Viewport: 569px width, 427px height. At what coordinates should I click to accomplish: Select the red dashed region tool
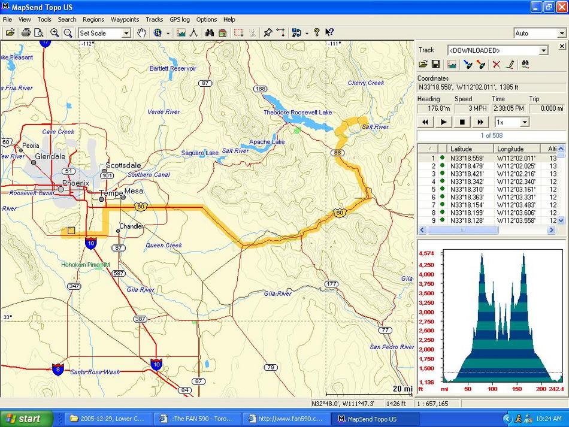click(x=239, y=33)
